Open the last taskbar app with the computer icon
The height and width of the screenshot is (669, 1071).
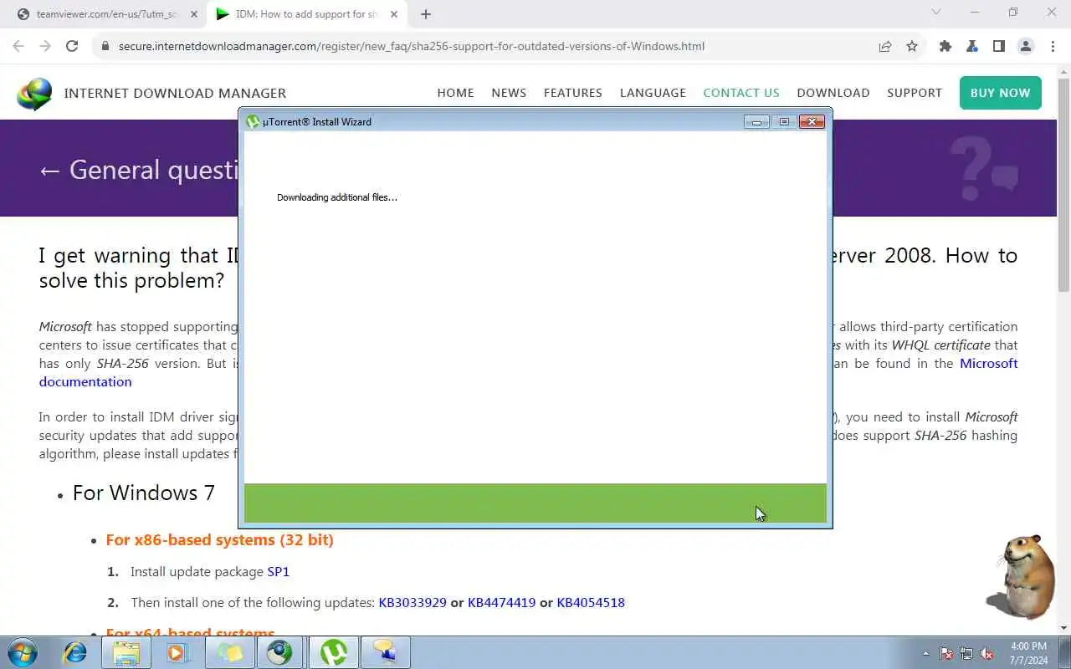pyautogui.click(x=386, y=652)
